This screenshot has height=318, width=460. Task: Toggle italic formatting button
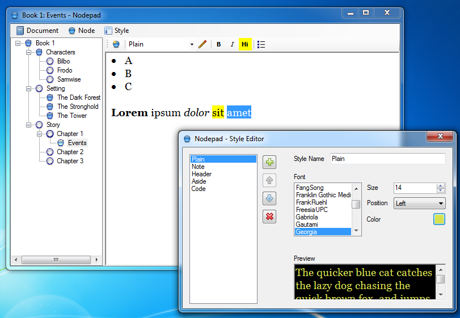click(x=232, y=44)
